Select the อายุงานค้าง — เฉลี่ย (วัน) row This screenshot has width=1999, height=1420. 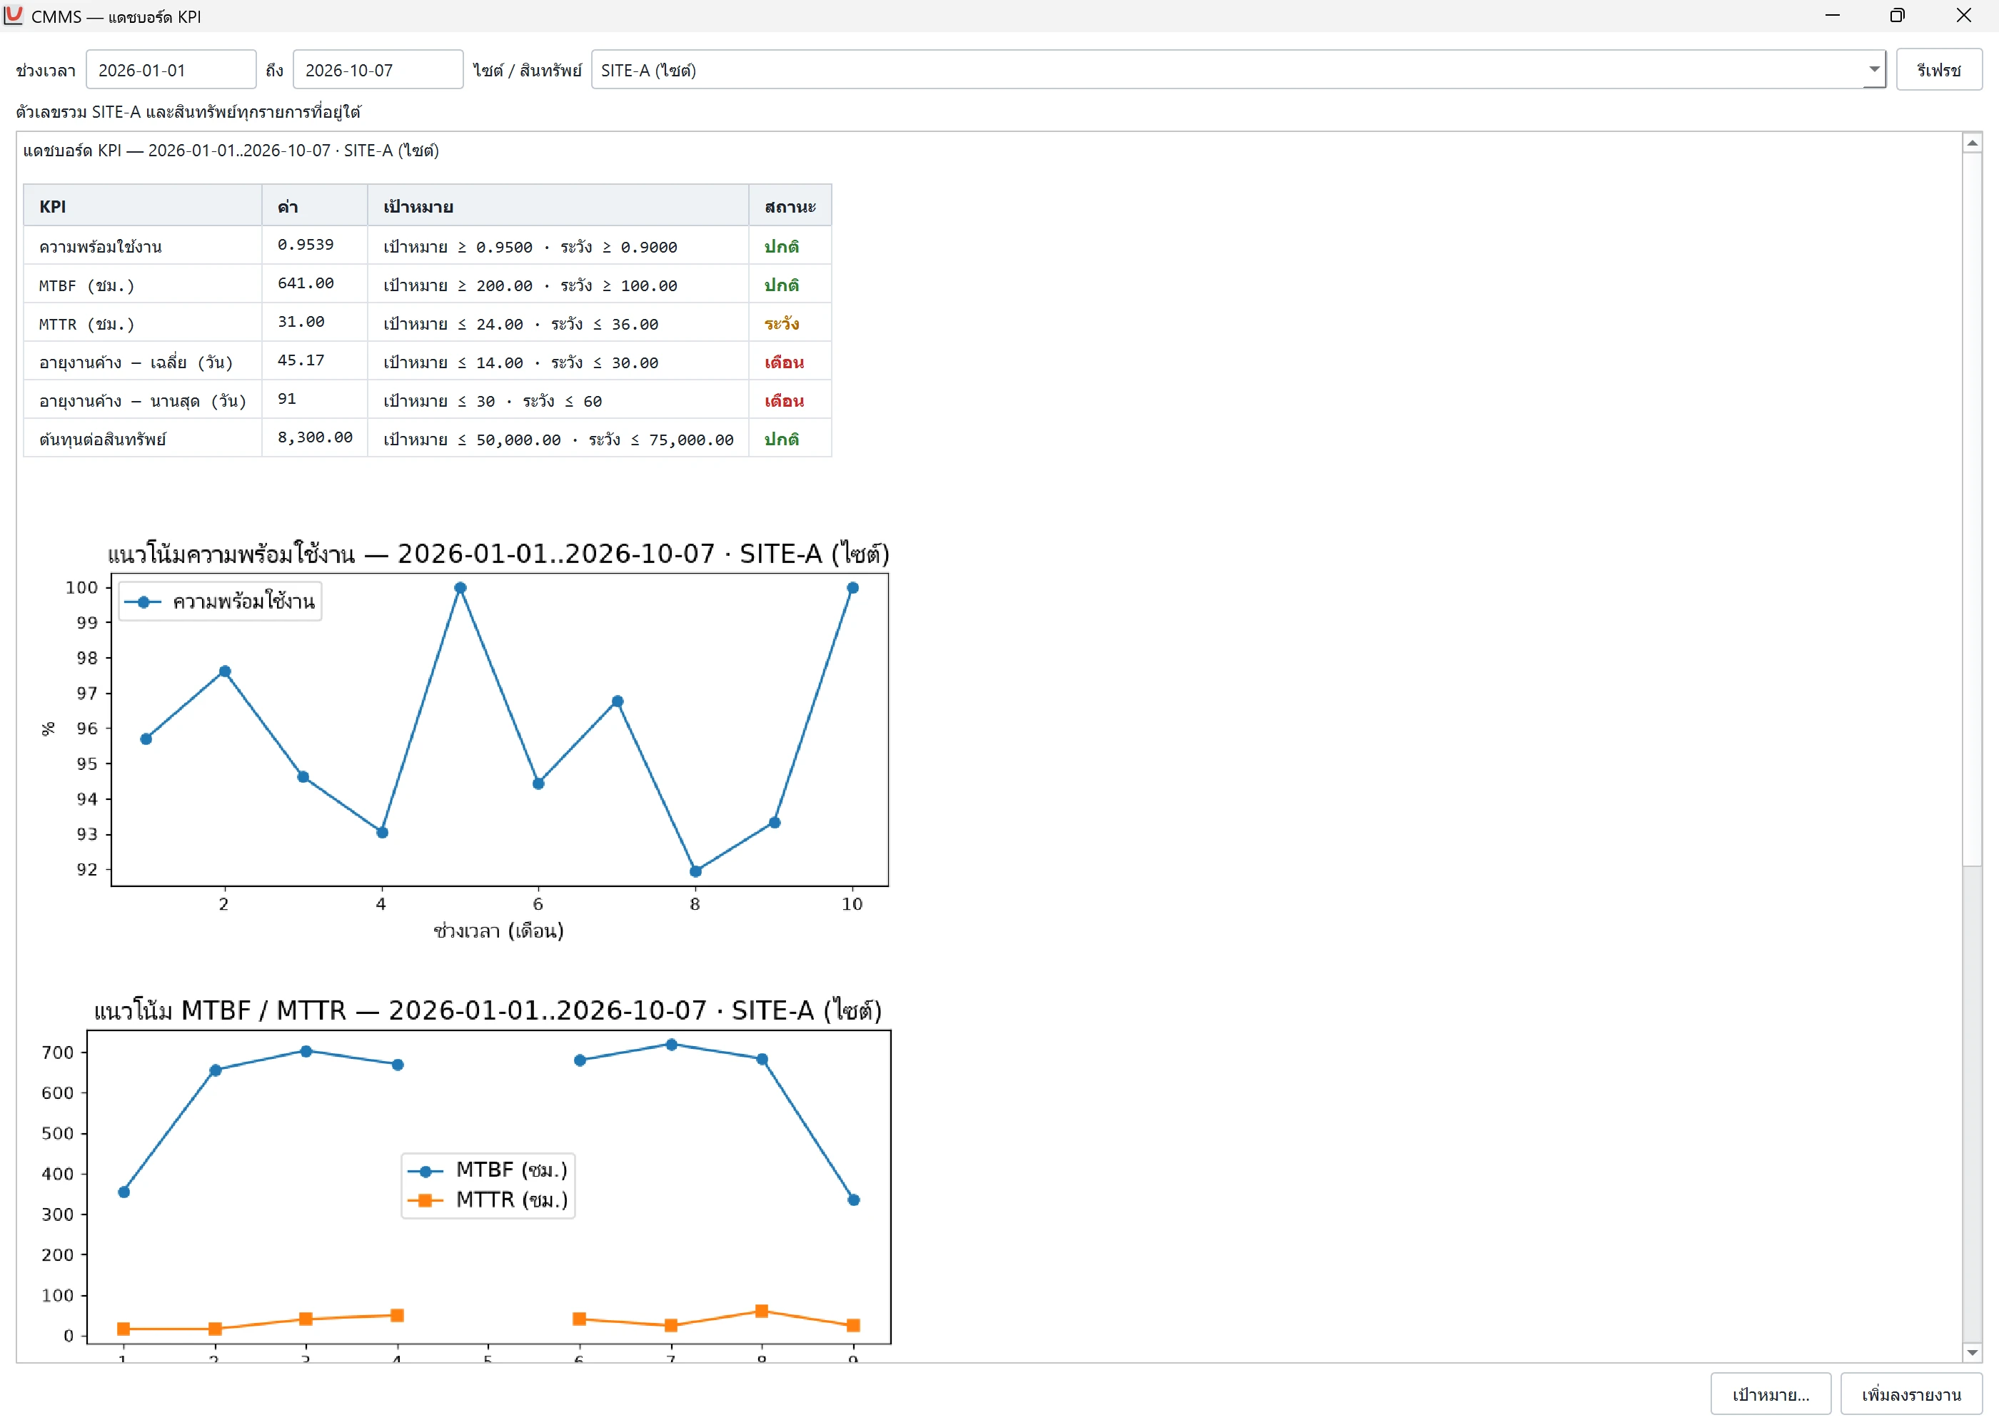click(427, 361)
